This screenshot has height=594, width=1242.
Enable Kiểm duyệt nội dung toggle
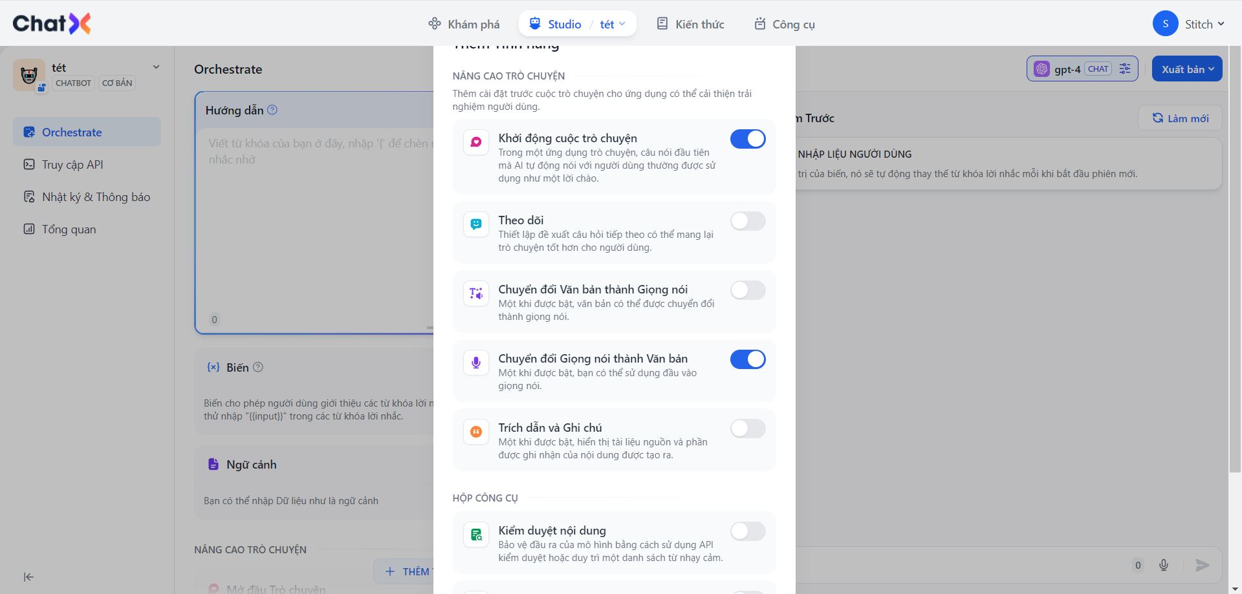coord(748,531)
